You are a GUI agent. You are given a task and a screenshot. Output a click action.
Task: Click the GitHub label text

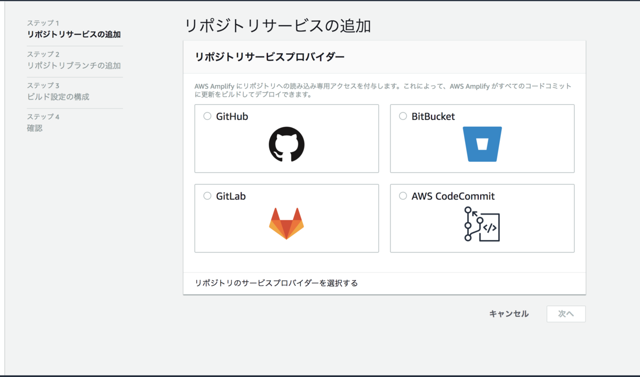point(232,117)
